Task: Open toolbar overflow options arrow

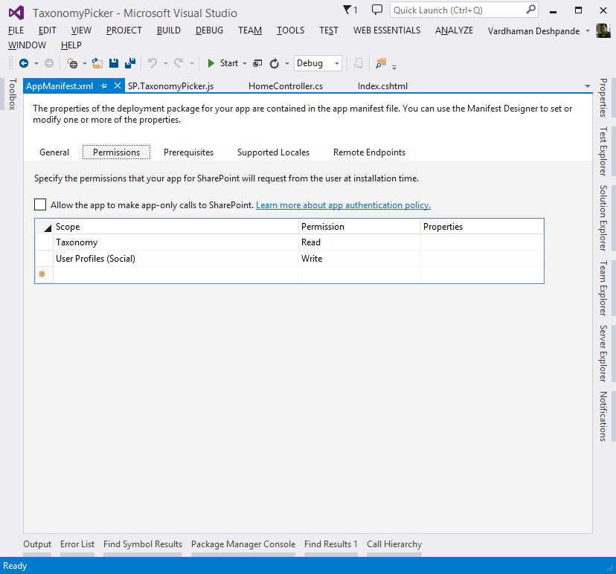Action: pyautogui.click(x=394, y=68)
